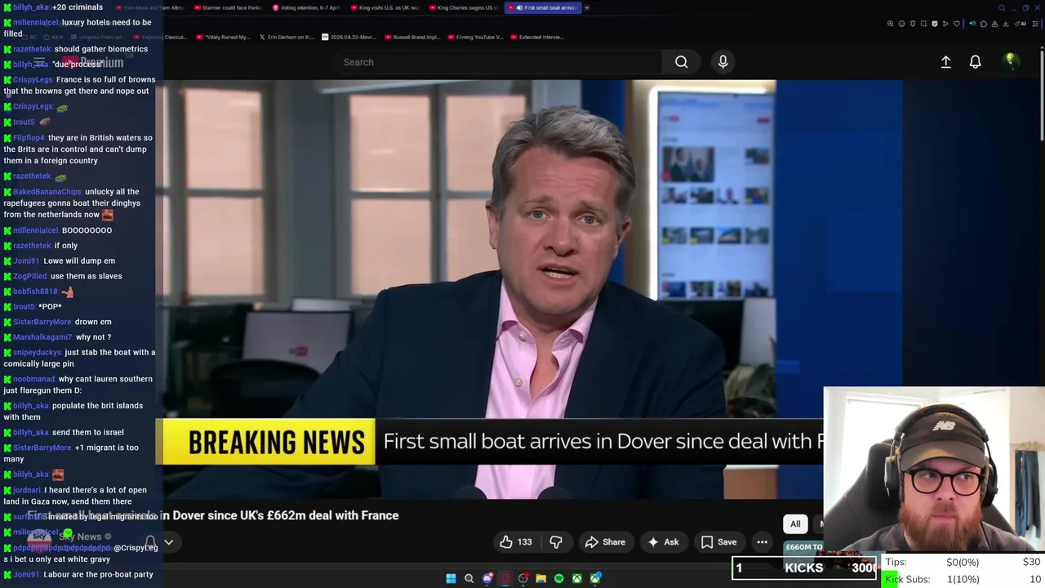Click chat username bobfish8818
1045x588 pixels.
tap(35, 292)
